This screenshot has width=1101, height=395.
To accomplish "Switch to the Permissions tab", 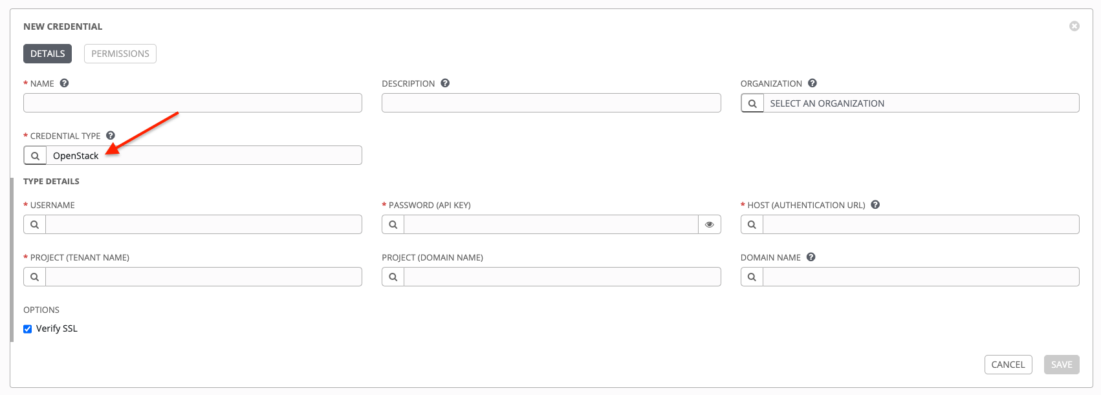I will (120, 54).
